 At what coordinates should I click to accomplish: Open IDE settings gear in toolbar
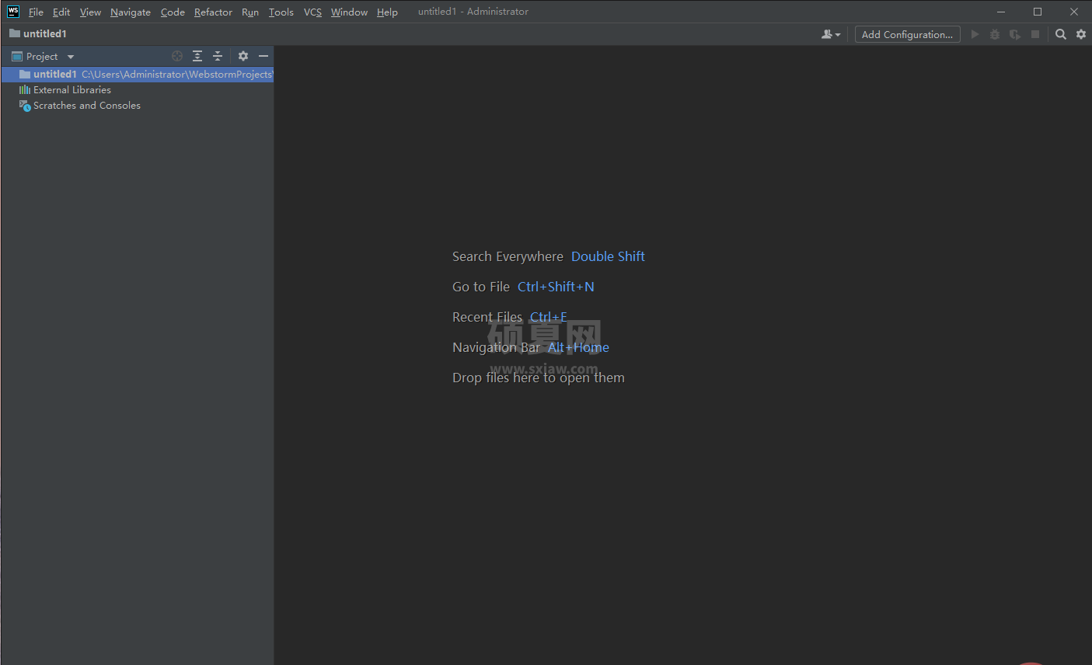pyautogui.click(x=1081, y=34)
